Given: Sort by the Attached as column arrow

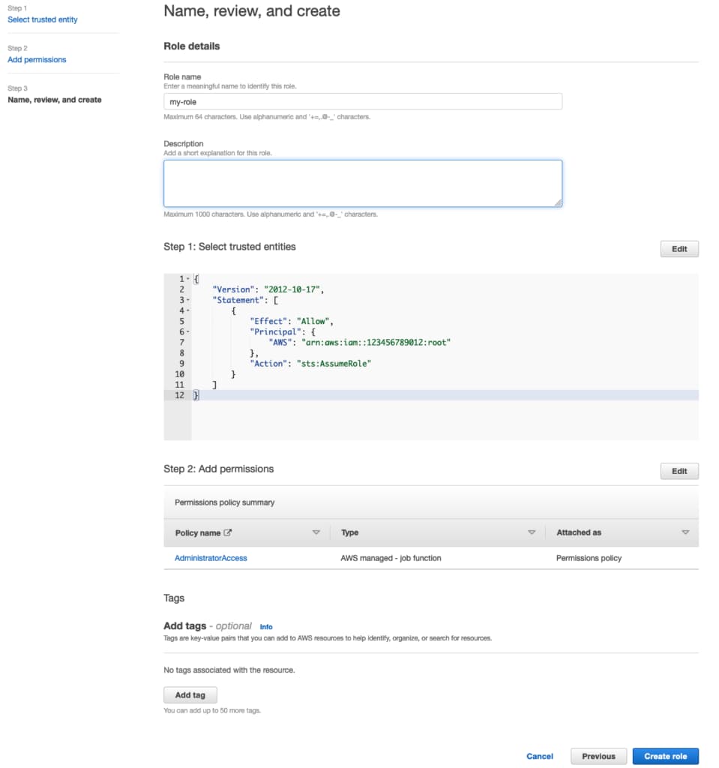Looking at the screenshot, I should [x=685, y=532].
